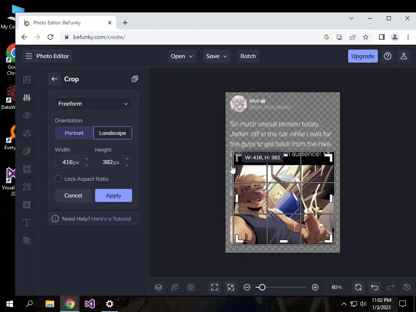
Task: Select Landscape orientation
Action: (x=113, y=133)
